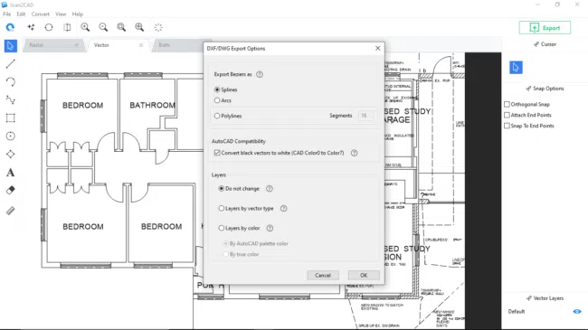Select the Arc drawing tool
This screenshot has width=588, height=330.
(11, 81)
